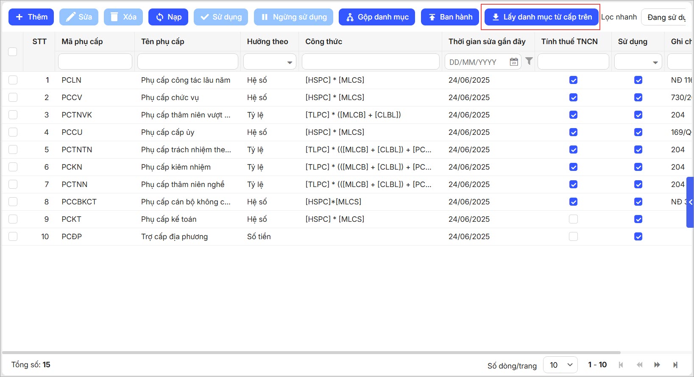Screen dimensions: 694x377
Task: Expand the blue side panel arrow
Action: click(690, 202)
